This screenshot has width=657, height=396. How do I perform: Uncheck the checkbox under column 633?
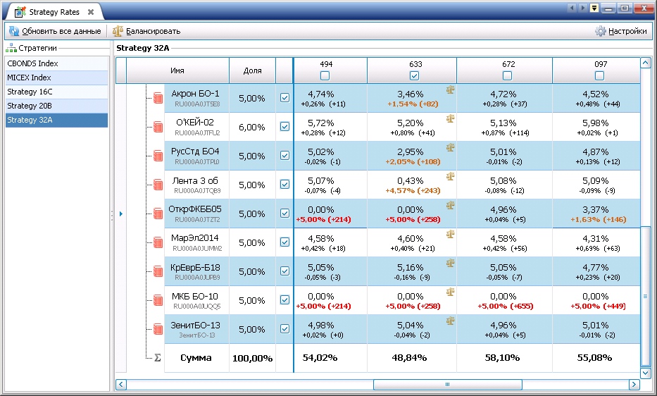point(415,75)
